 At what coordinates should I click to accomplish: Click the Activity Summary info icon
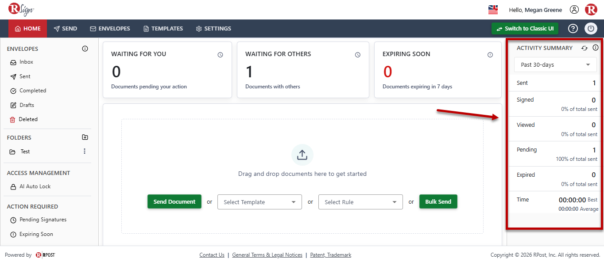click(x=596, y=48)
